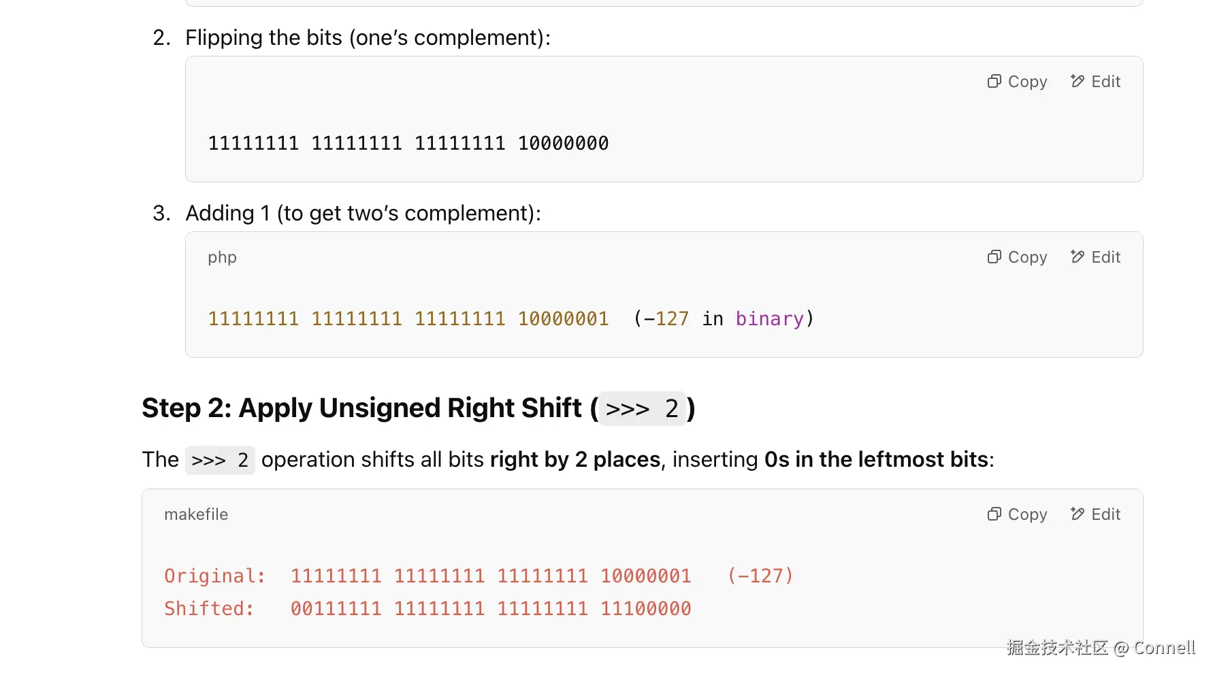Click the copy icon in the makefile code block
Screen dimensions: 1213x675
[994, 514]
